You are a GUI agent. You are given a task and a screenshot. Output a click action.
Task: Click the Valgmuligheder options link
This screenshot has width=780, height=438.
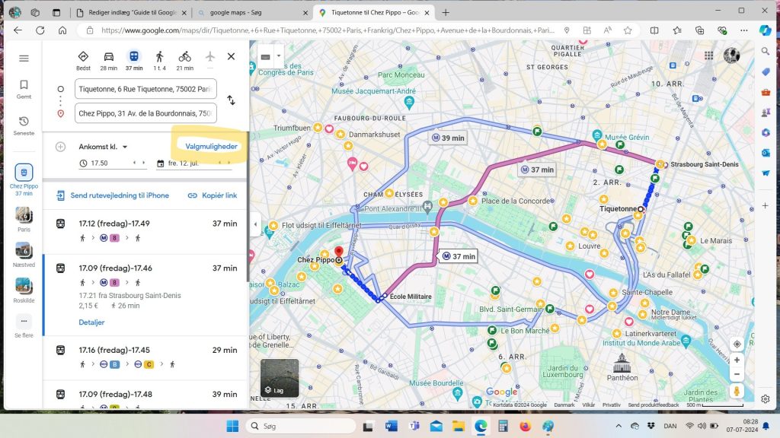[211, 147]
